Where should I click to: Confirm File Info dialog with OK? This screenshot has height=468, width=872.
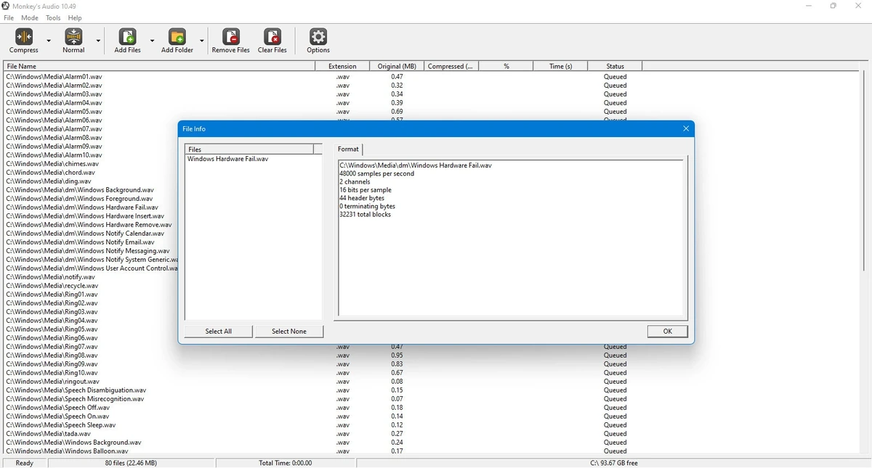pos(667,331)
